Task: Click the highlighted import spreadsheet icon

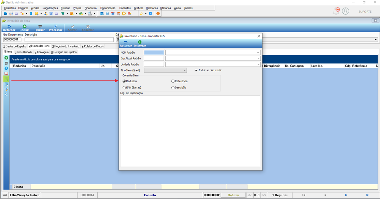Action: [6, 79]
